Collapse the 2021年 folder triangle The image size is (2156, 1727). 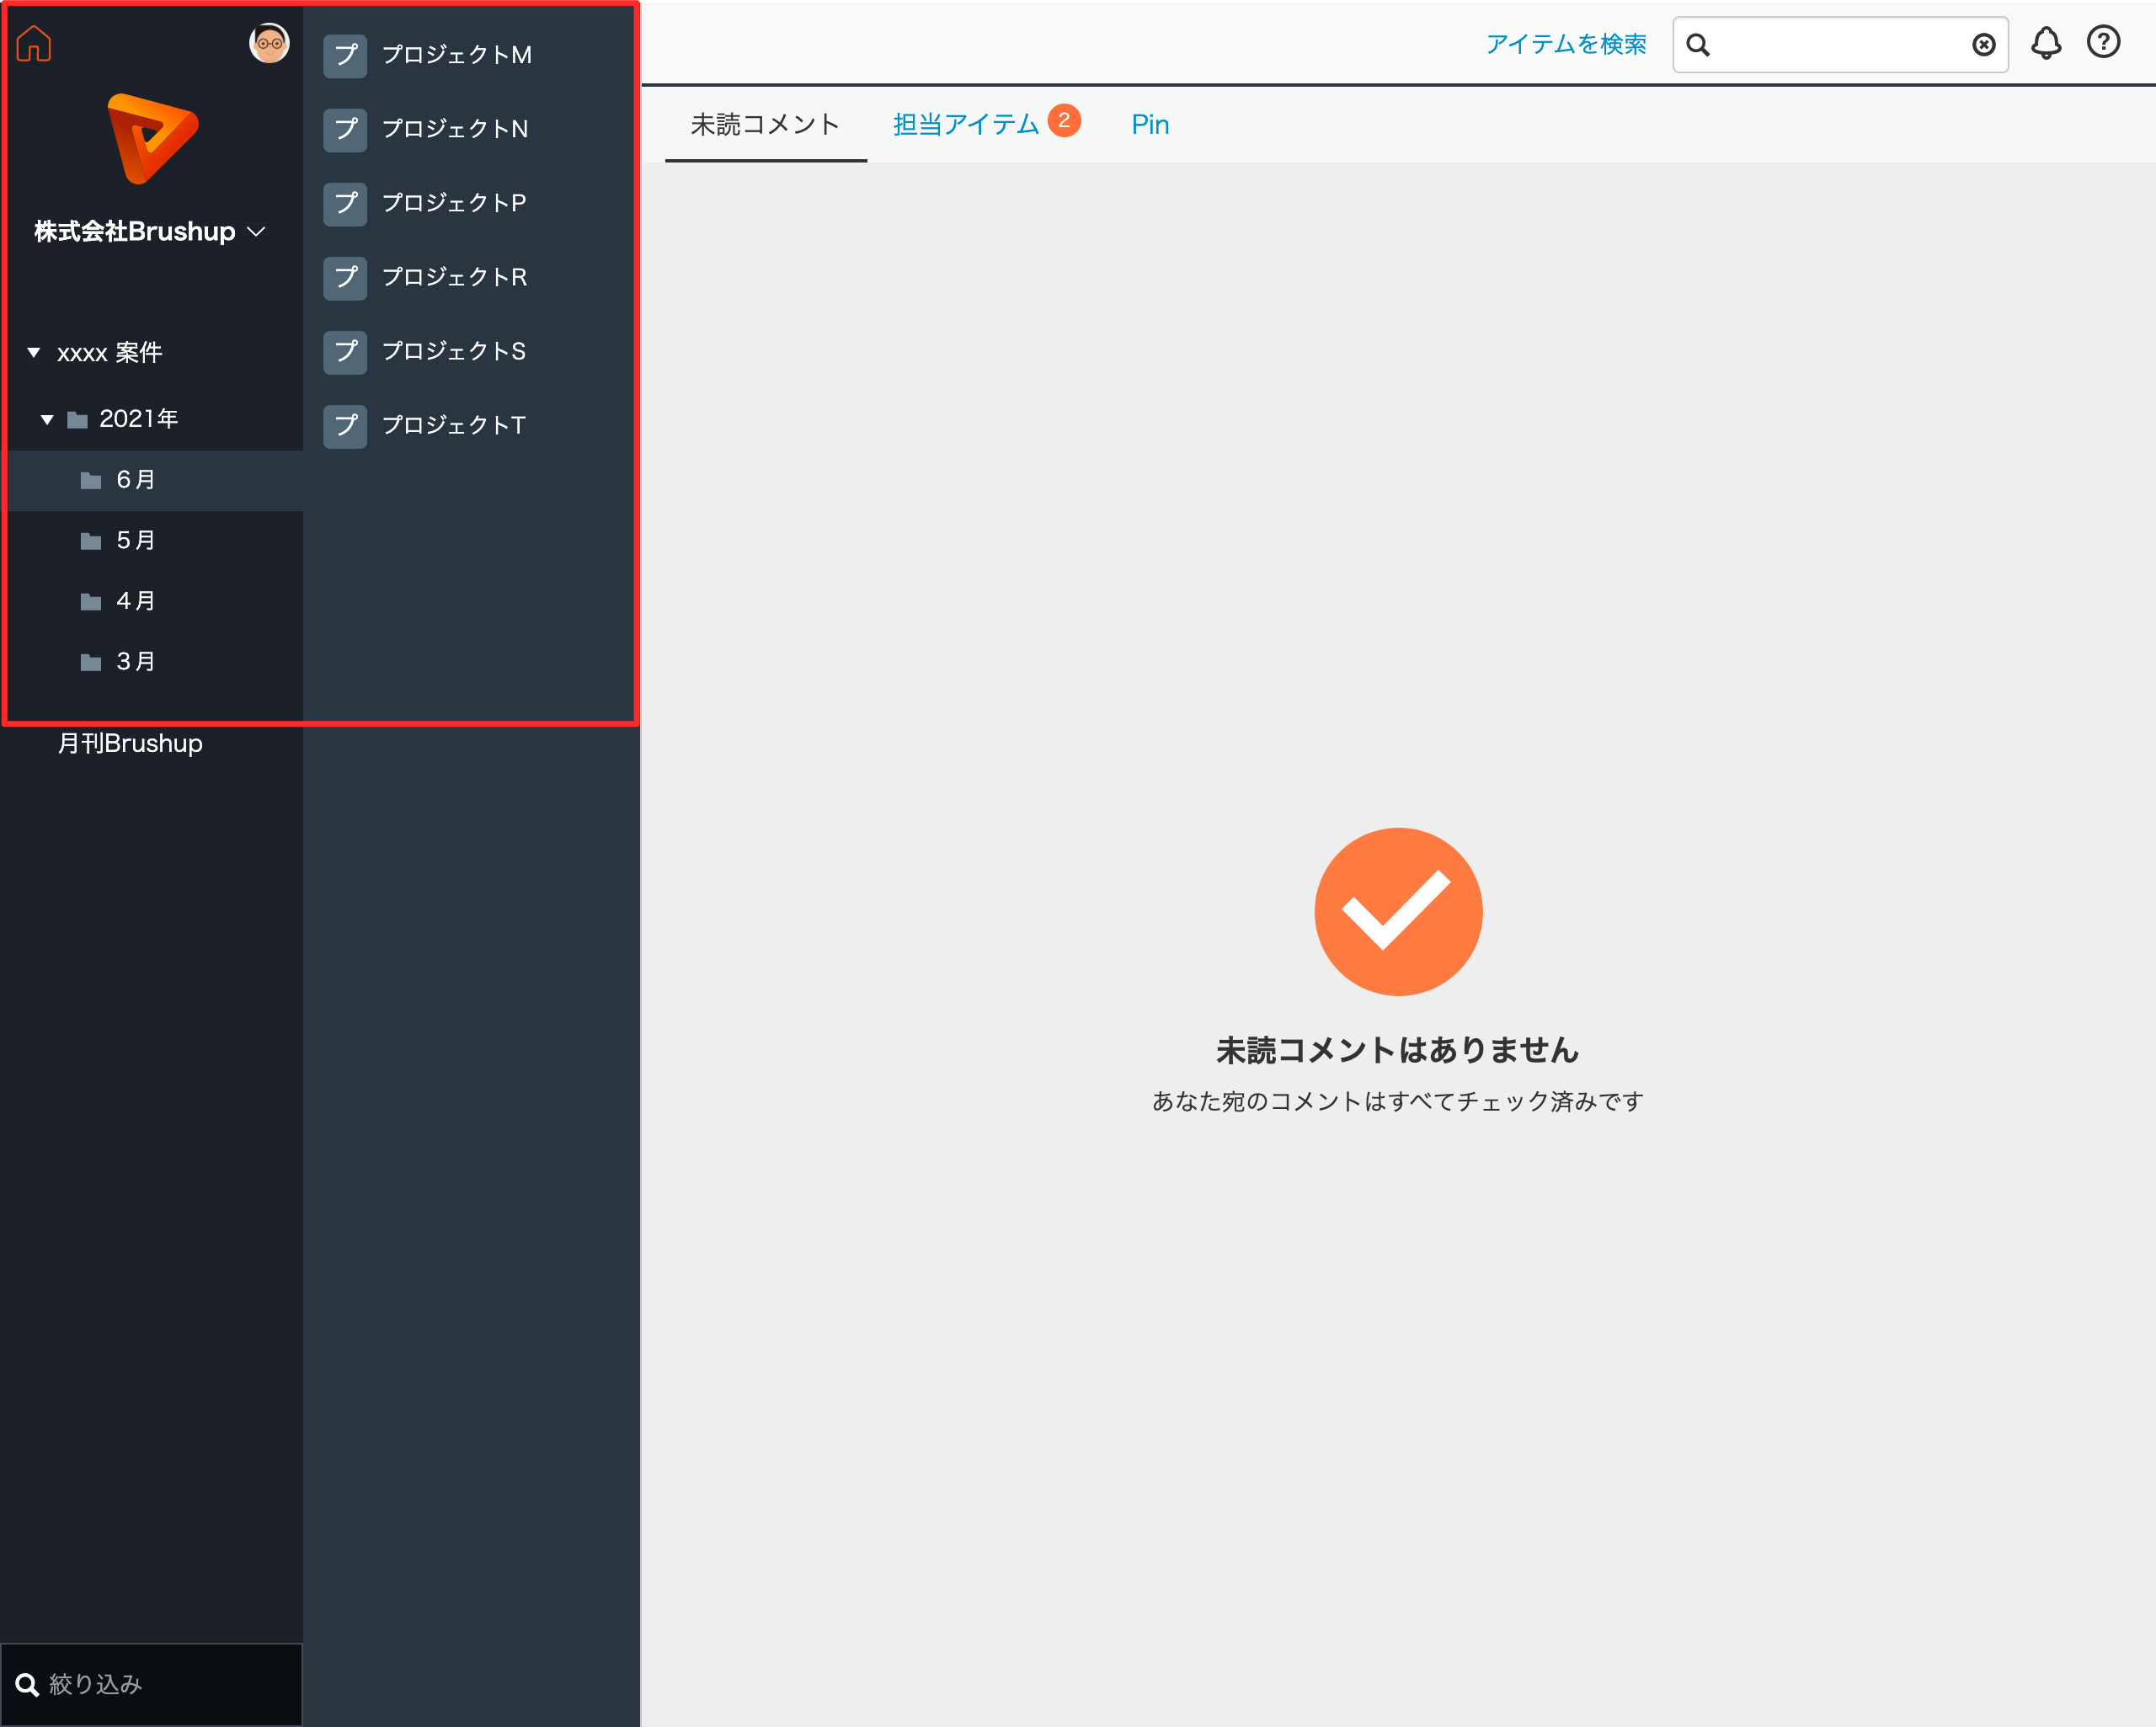47,420
